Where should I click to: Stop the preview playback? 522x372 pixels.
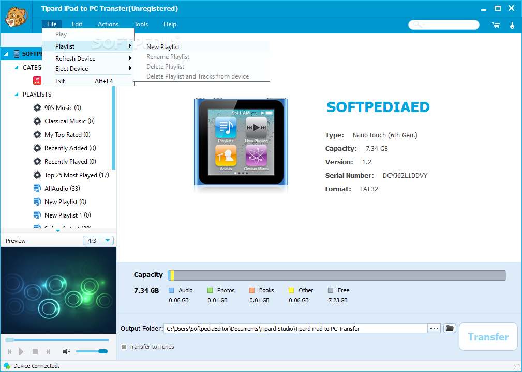tap(35, 351)
